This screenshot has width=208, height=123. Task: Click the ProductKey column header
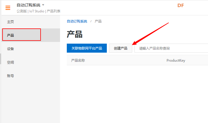tap(176, 61)
